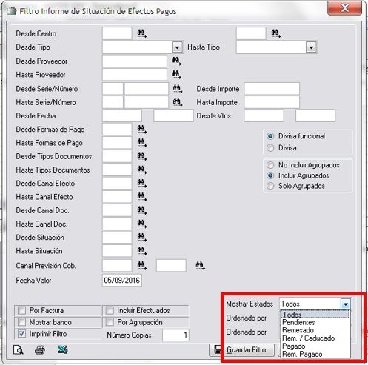Tick the Incluir Efectuados checkbox

click(x=110, y=310)
